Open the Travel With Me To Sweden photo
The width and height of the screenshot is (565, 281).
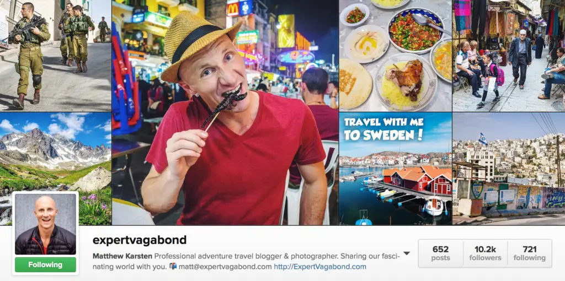tap(395, 169)
